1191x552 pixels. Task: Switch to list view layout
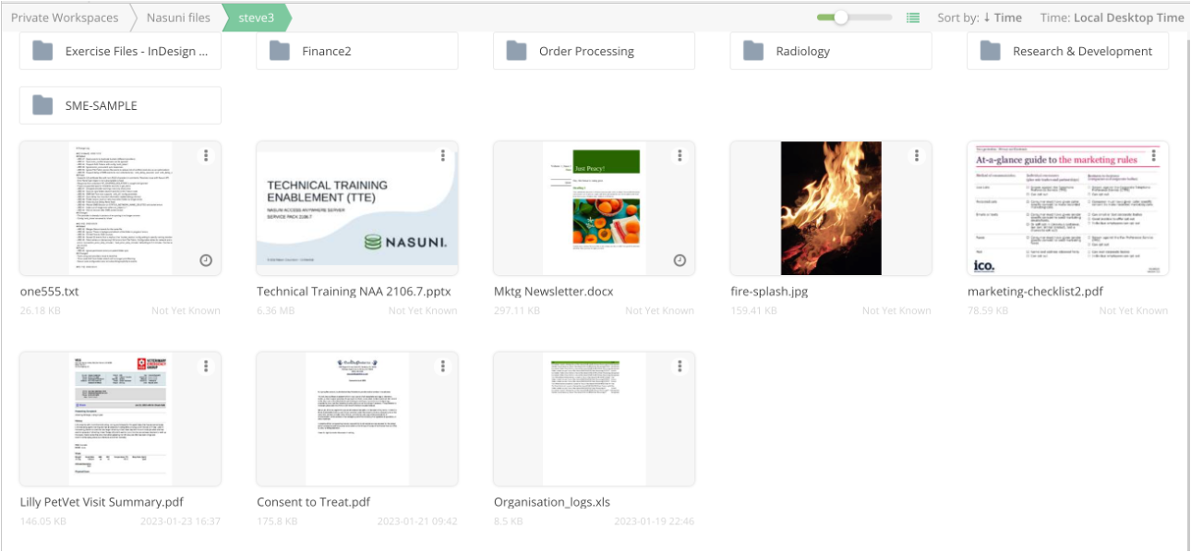pyautogui.click(x=913, y=18)
